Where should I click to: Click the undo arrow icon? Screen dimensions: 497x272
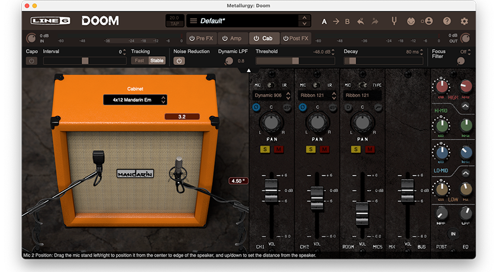click(x=360, y=21)
